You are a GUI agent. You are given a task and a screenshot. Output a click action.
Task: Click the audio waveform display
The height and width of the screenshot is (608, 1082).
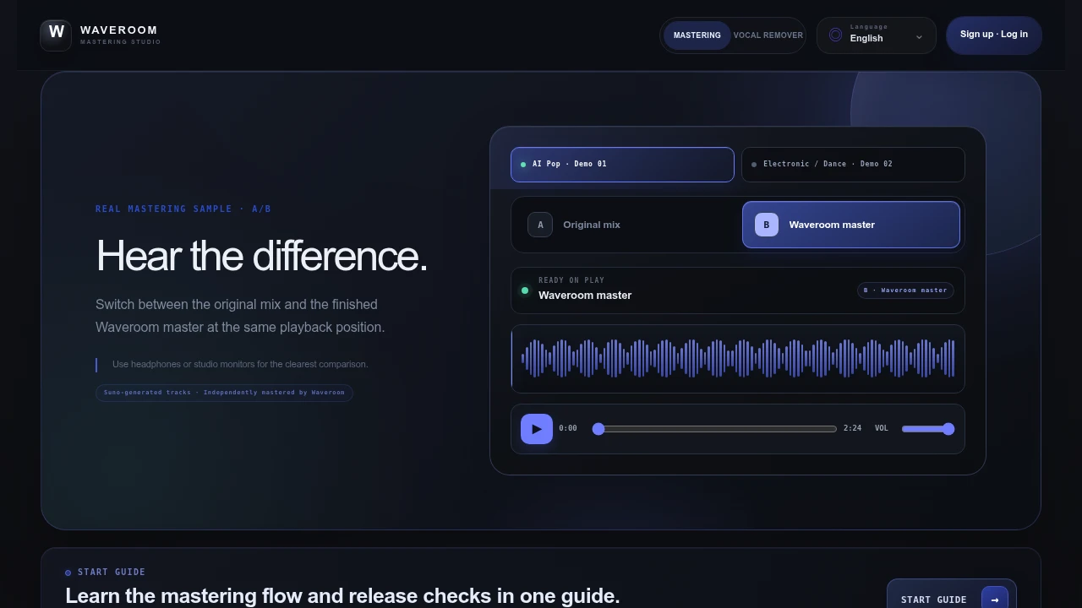point(738,359)
